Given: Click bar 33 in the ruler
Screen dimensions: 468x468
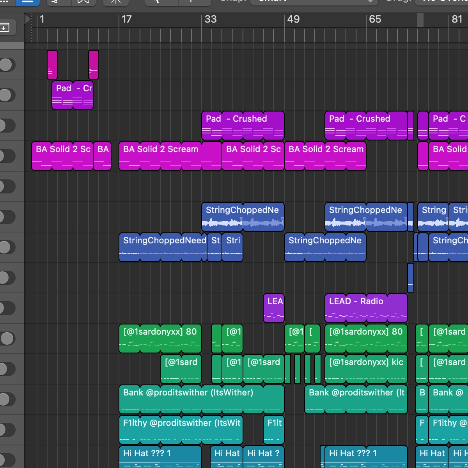Looking at the screenshot, I should [211, 19].
